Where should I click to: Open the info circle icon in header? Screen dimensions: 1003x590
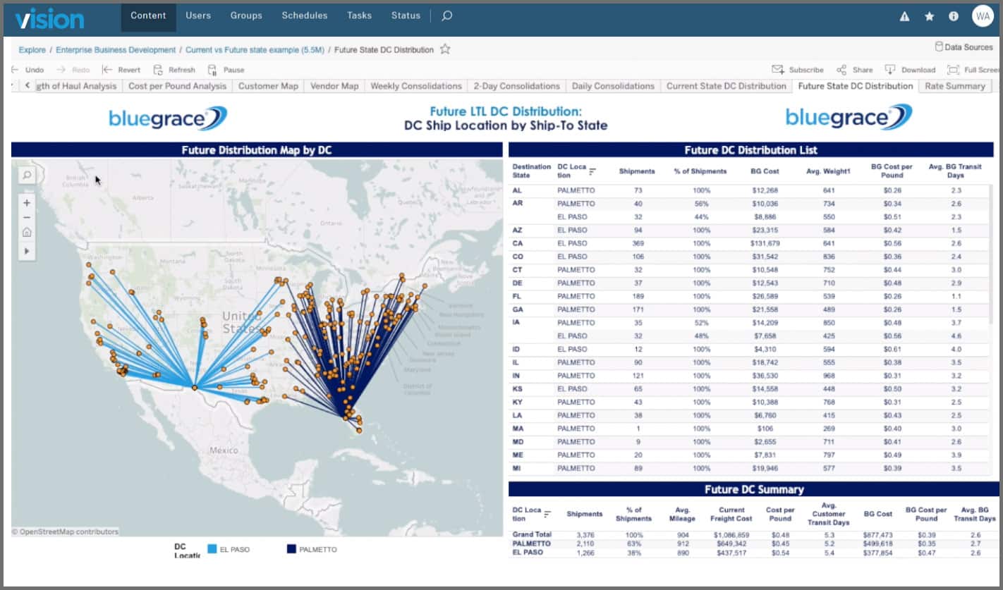(x=954, y=16)
